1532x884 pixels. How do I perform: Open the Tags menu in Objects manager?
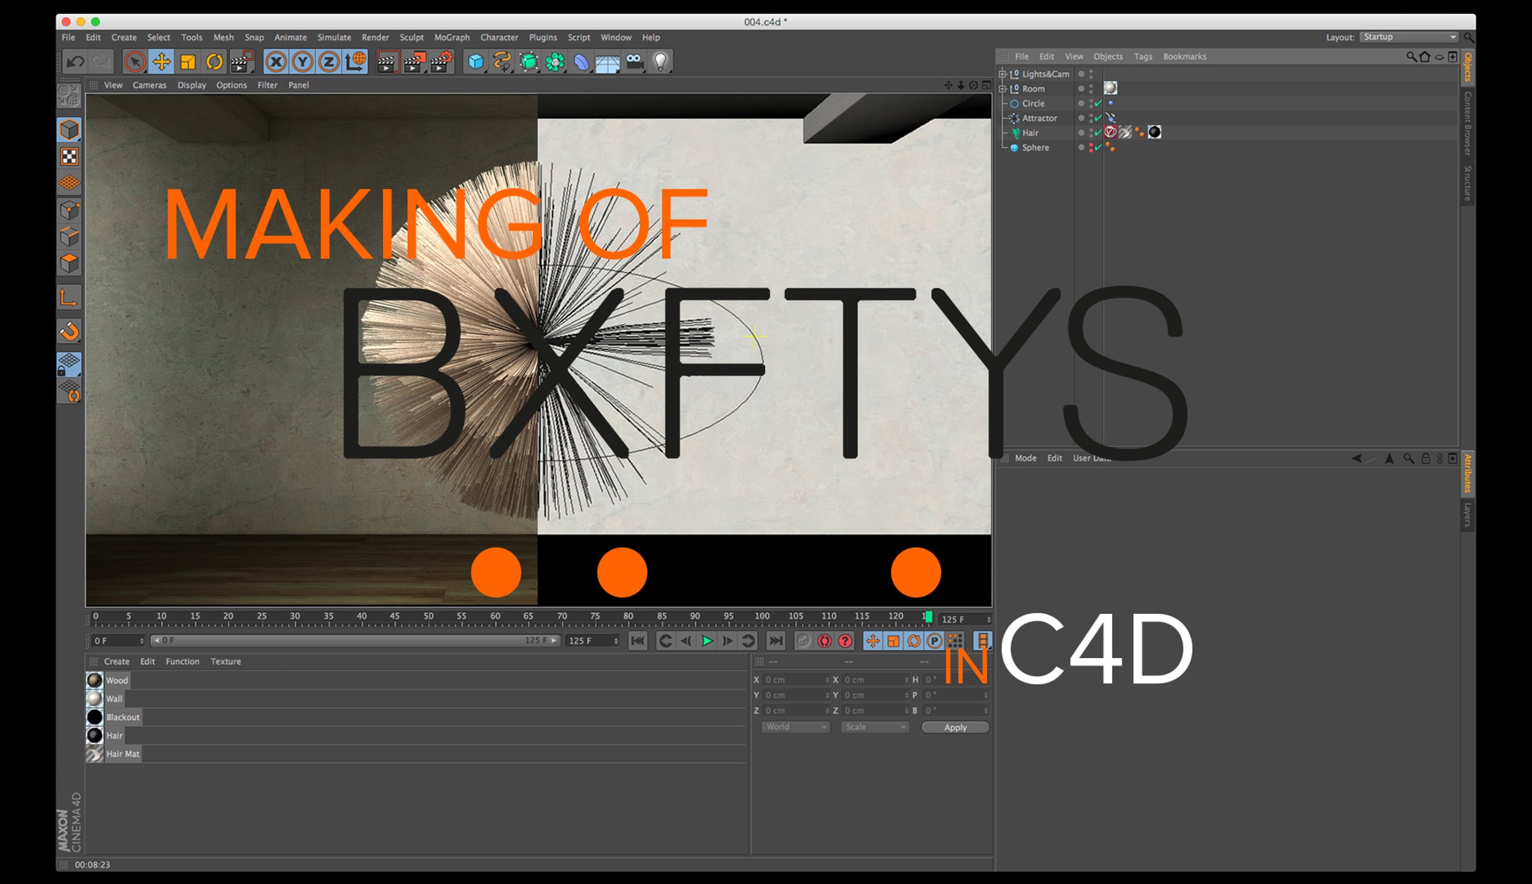(1143, 57)
